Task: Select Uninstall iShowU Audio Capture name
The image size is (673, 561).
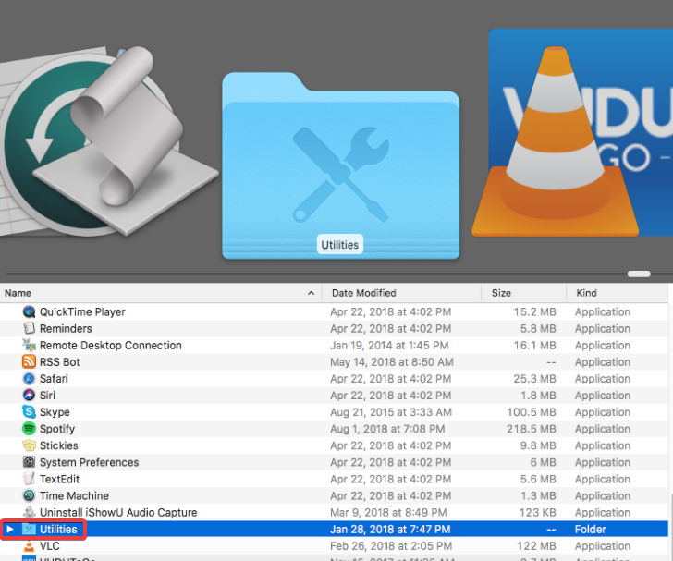Action: 118,513
